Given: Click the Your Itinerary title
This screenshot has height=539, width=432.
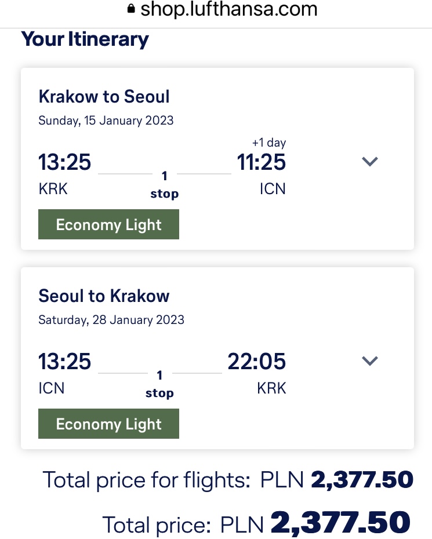Looking at the screenshot, I should tap(85, 39).
